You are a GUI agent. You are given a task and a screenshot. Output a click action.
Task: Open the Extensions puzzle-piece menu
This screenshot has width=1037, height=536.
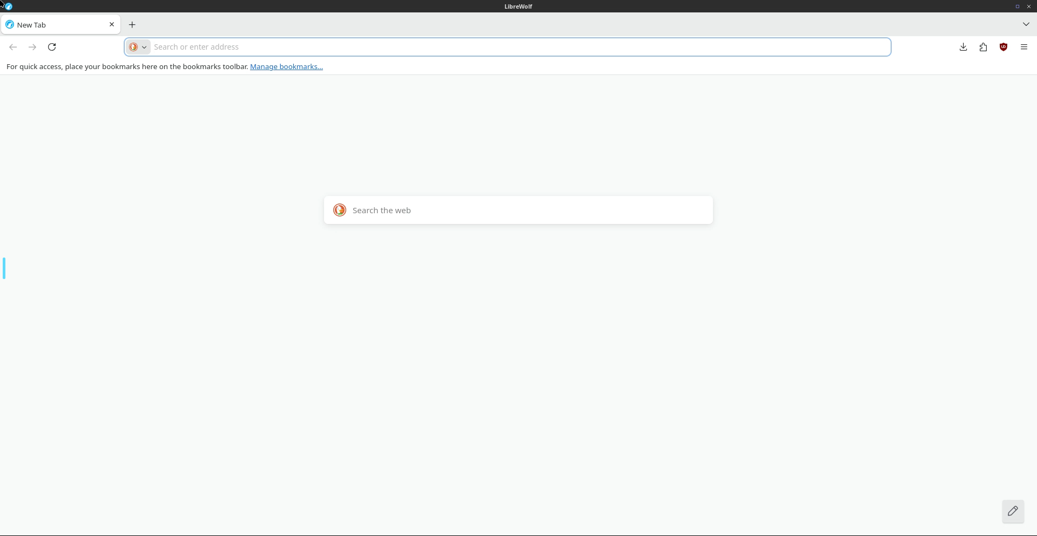[983, 47]
